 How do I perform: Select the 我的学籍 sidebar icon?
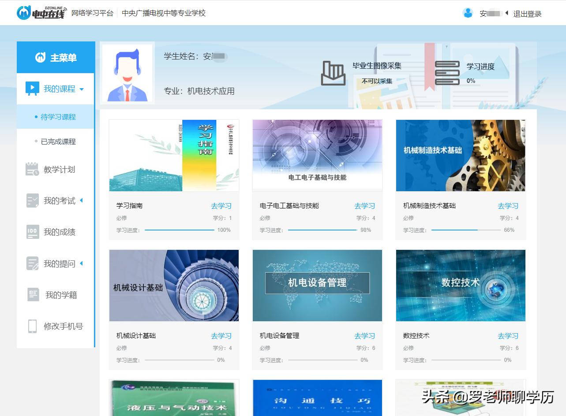pyautogui.click(x=33, y=294)
